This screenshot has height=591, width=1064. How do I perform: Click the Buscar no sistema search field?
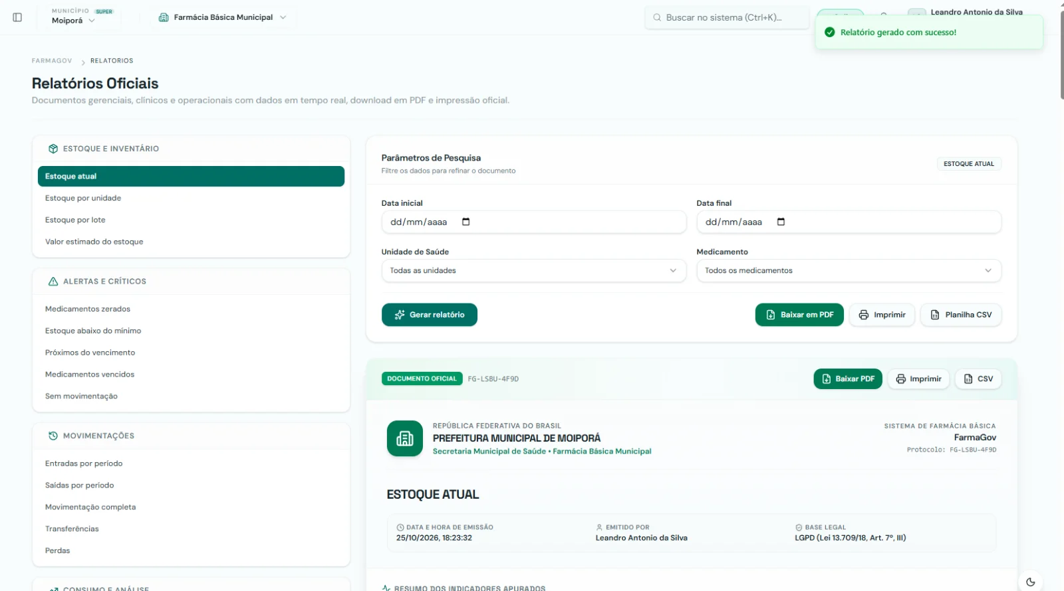[726, 18]
